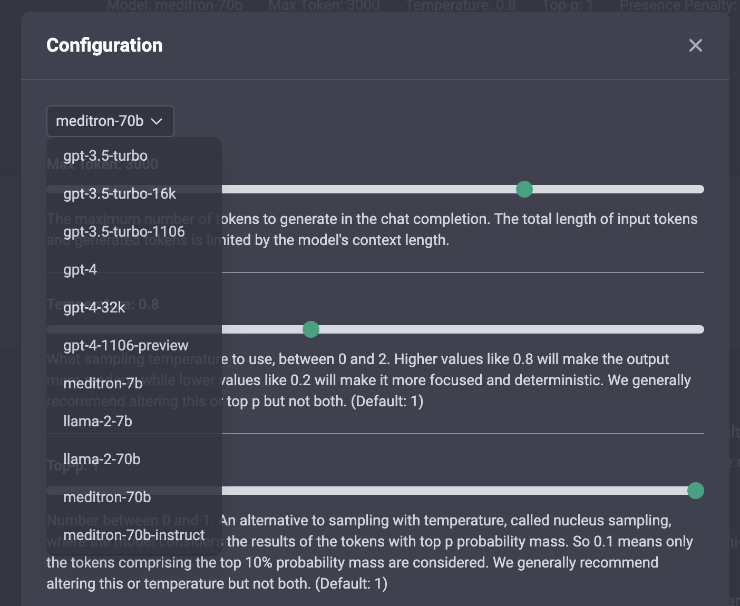Pick gpt-3.5-turbo-1106 in the dropdown list

tap(134, 232)
